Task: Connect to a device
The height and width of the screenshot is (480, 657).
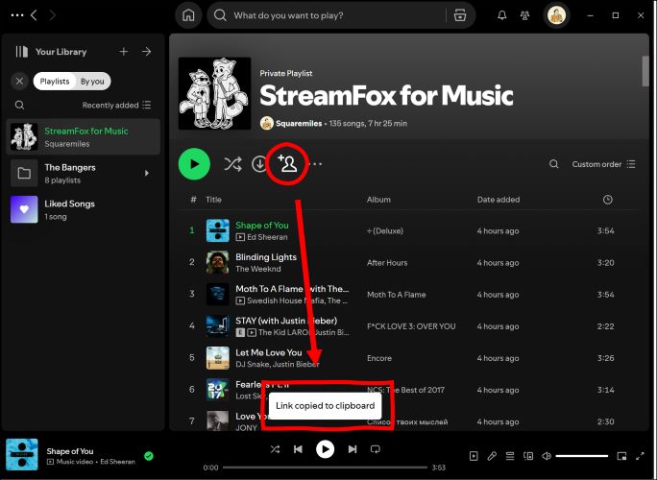Action: click(x=528, y=456)
